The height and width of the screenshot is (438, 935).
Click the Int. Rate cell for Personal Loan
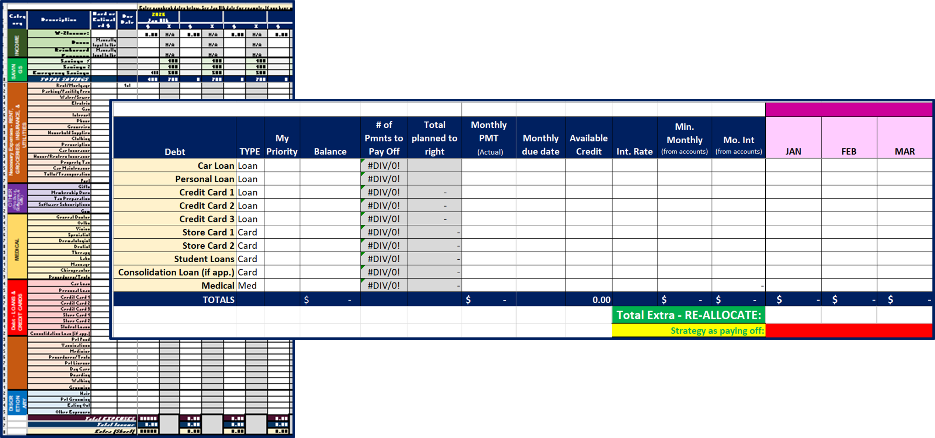(x=635, y=179)
